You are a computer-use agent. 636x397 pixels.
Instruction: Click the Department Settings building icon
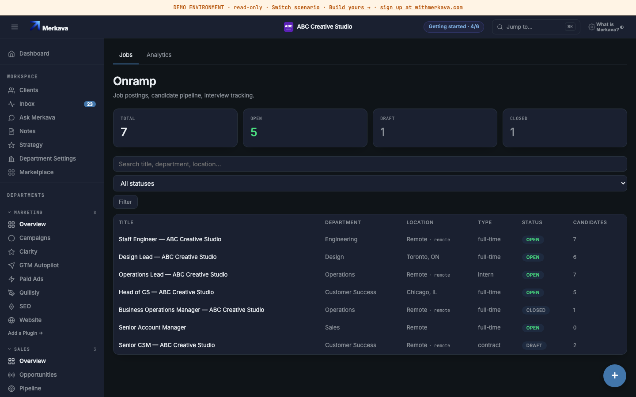pos(11,159)
